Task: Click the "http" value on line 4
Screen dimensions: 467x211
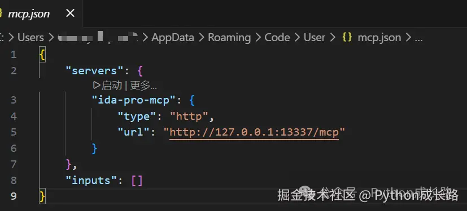Action: [x=189, y=116]
